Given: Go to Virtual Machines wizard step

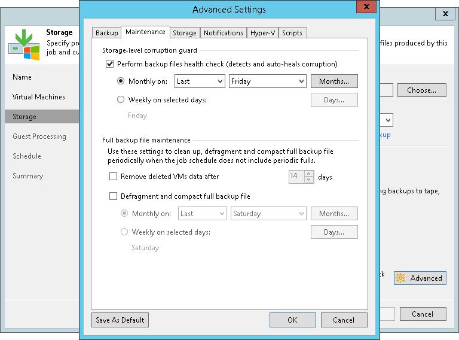Looking at the screenshot, I should (x=39, y=97).
